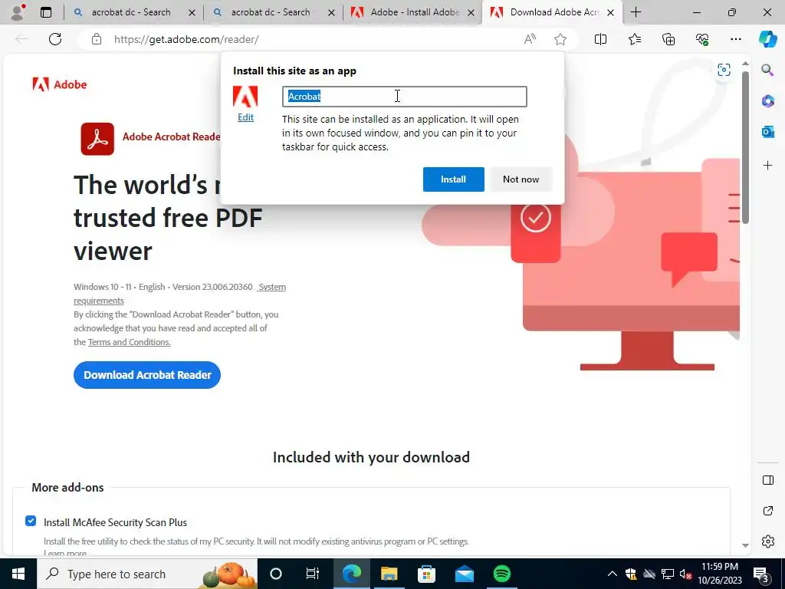Open Favorites list icon
This screenshot has height=589, width=785.
pyautogui.click(x=634, y=39)
